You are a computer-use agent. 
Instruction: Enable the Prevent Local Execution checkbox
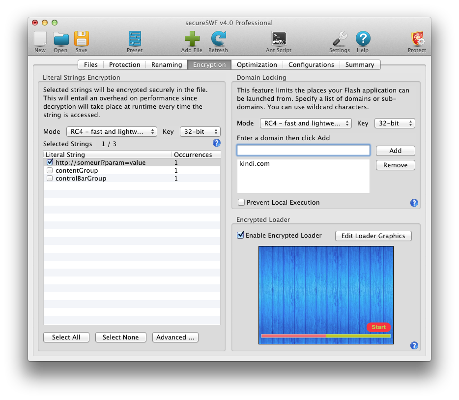tap(241, 203)
